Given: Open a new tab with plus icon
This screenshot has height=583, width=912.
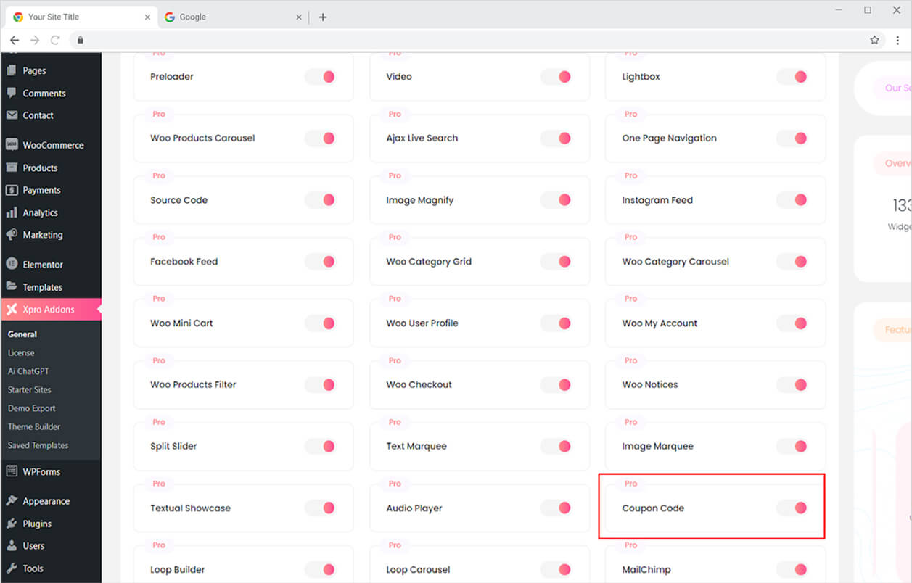Looking at the screenshot, I should pos(323,17).
